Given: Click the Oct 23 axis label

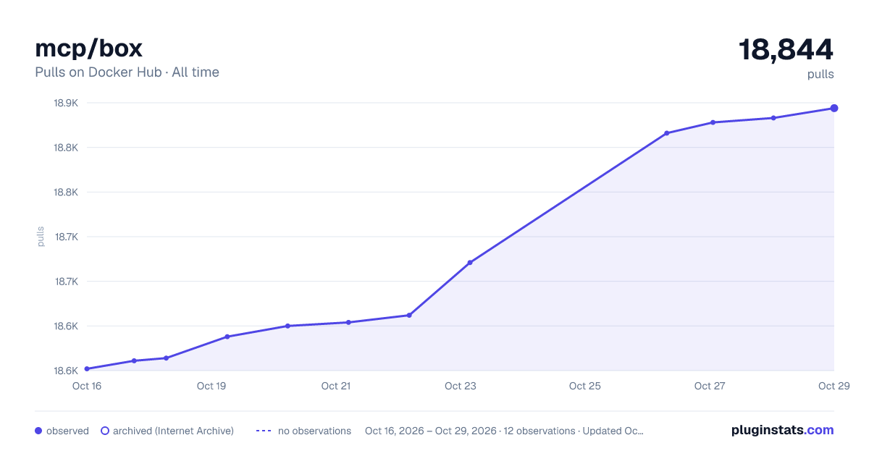Looking at the screenshot, I should 461,386.
